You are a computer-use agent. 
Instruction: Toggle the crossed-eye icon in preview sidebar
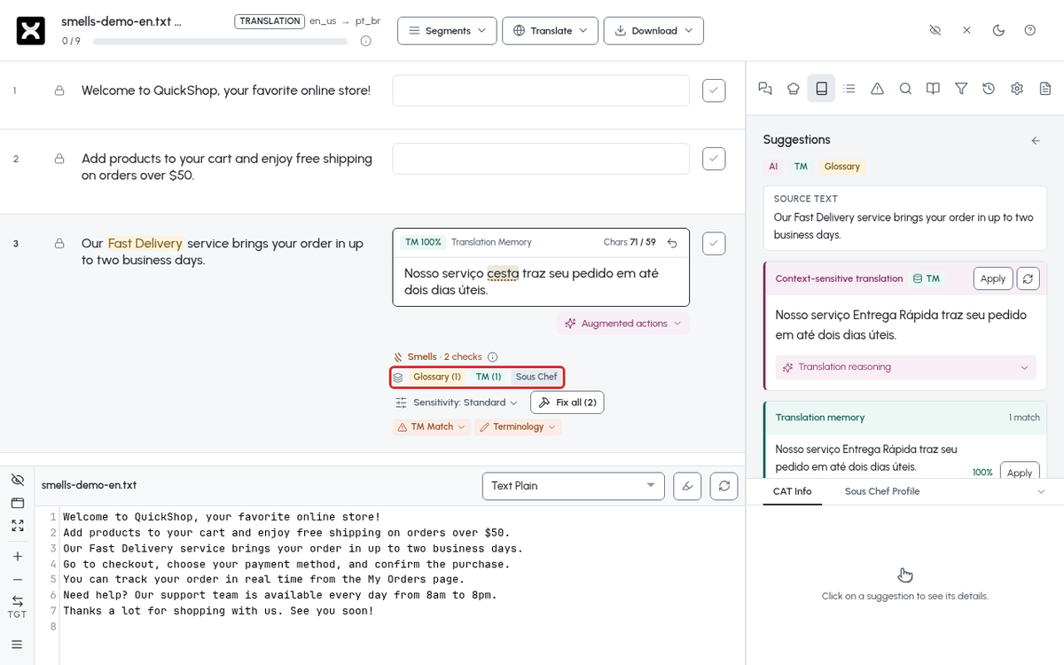pos(17,480)
